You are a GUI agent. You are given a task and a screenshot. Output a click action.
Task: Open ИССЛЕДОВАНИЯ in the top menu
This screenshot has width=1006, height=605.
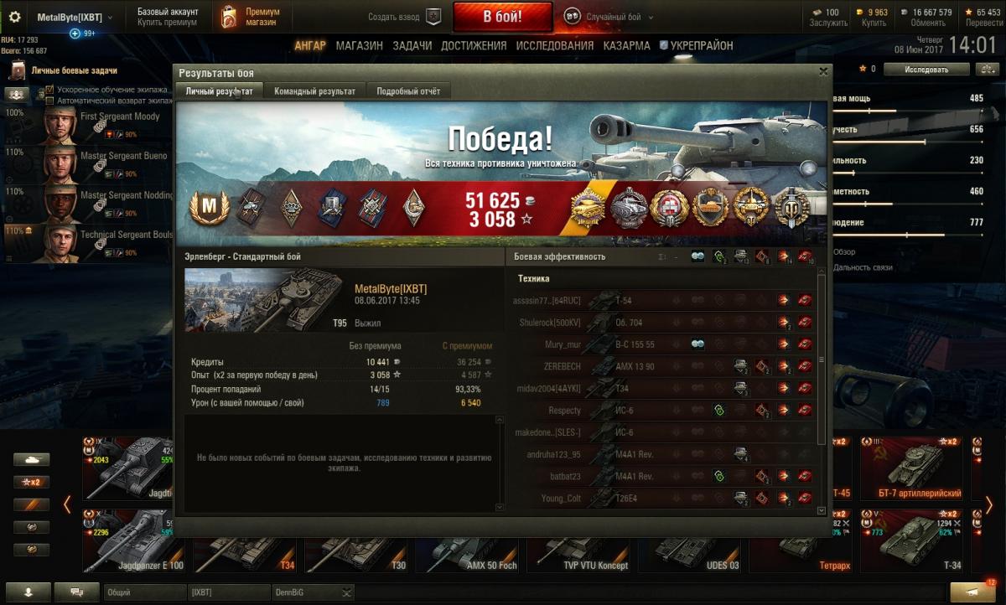pyautogui.click(x=567, y=46)
